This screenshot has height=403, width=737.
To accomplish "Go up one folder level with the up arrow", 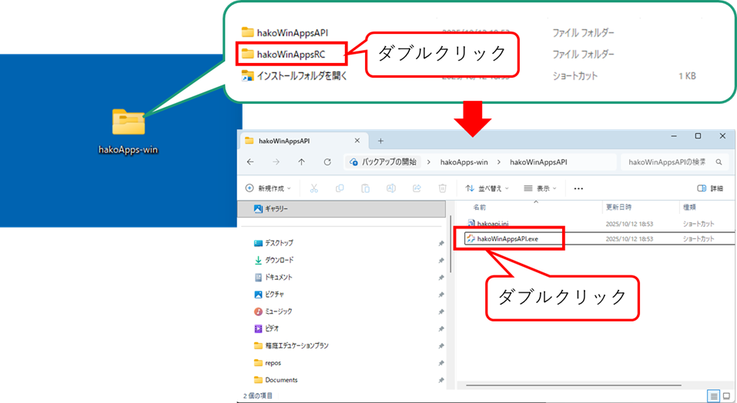I will coord(301,162).
